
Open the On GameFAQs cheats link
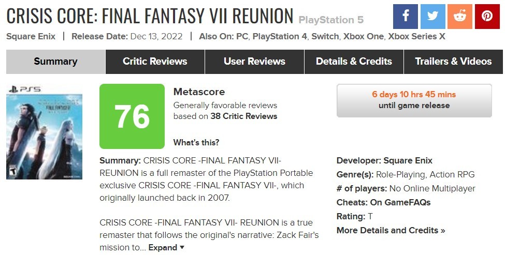[x=400, y=202]
